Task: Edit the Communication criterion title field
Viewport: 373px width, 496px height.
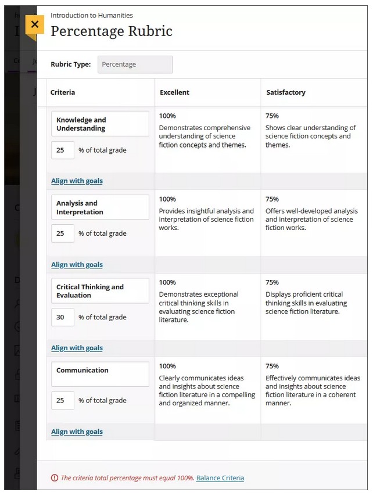Action: click(100, 374)
